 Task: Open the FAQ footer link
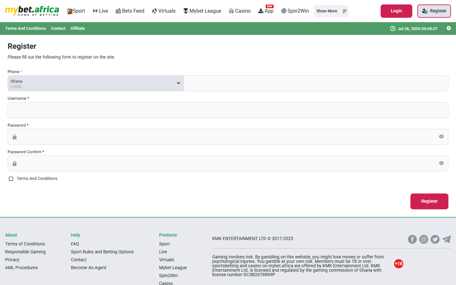[75, 244]
